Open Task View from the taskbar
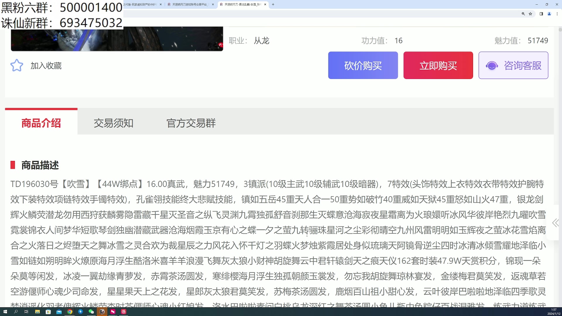The image size is (562, 316). pos(26,312)
